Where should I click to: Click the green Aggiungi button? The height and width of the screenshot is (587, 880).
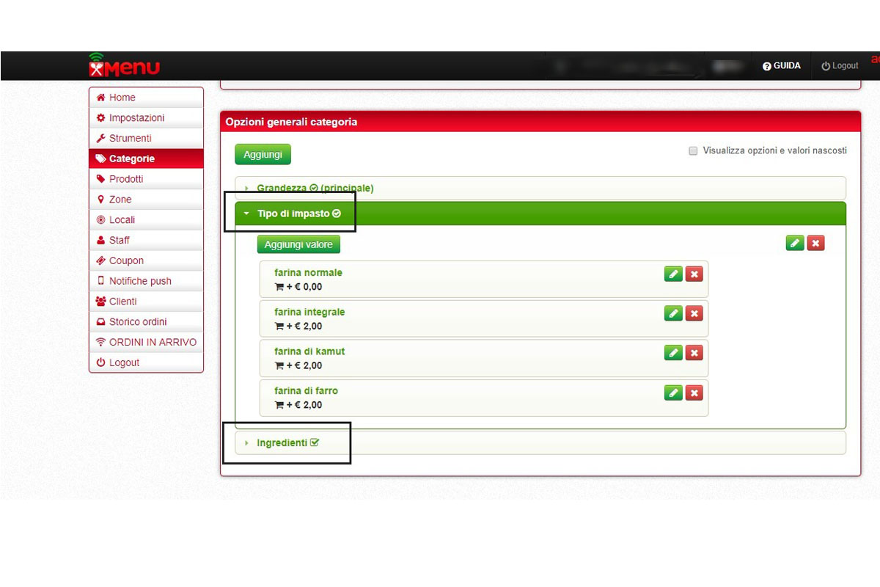pyautogui.click(x=263, y=155)
